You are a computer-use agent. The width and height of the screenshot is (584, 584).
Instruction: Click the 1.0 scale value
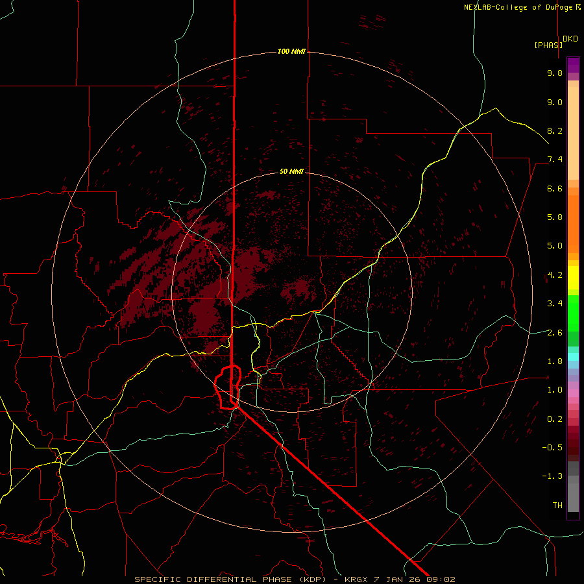(x=555, y=389)
